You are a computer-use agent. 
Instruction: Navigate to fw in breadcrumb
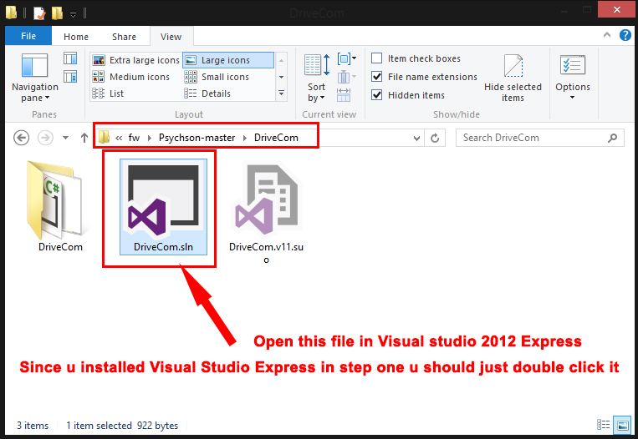[x=134, y=138]
